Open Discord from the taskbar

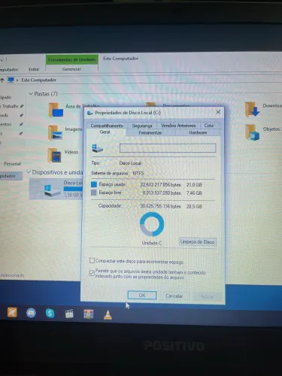click(31, 313)
